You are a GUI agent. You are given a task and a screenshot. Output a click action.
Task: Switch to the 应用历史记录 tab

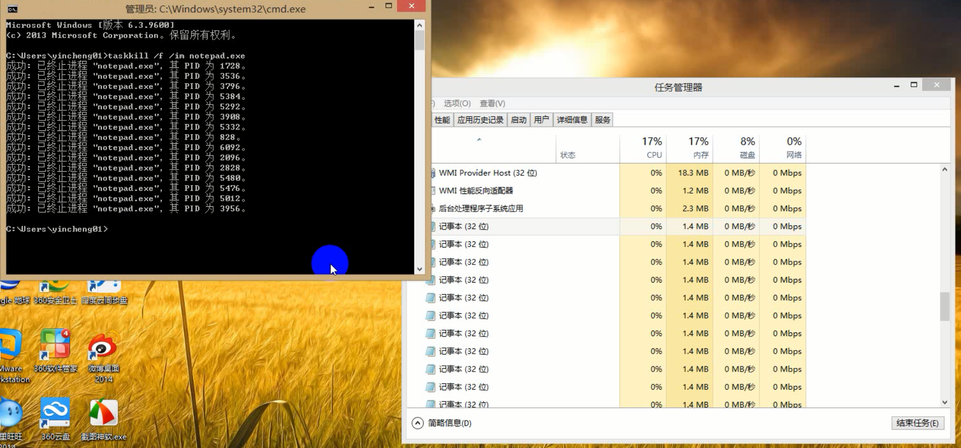coord(480,120)
